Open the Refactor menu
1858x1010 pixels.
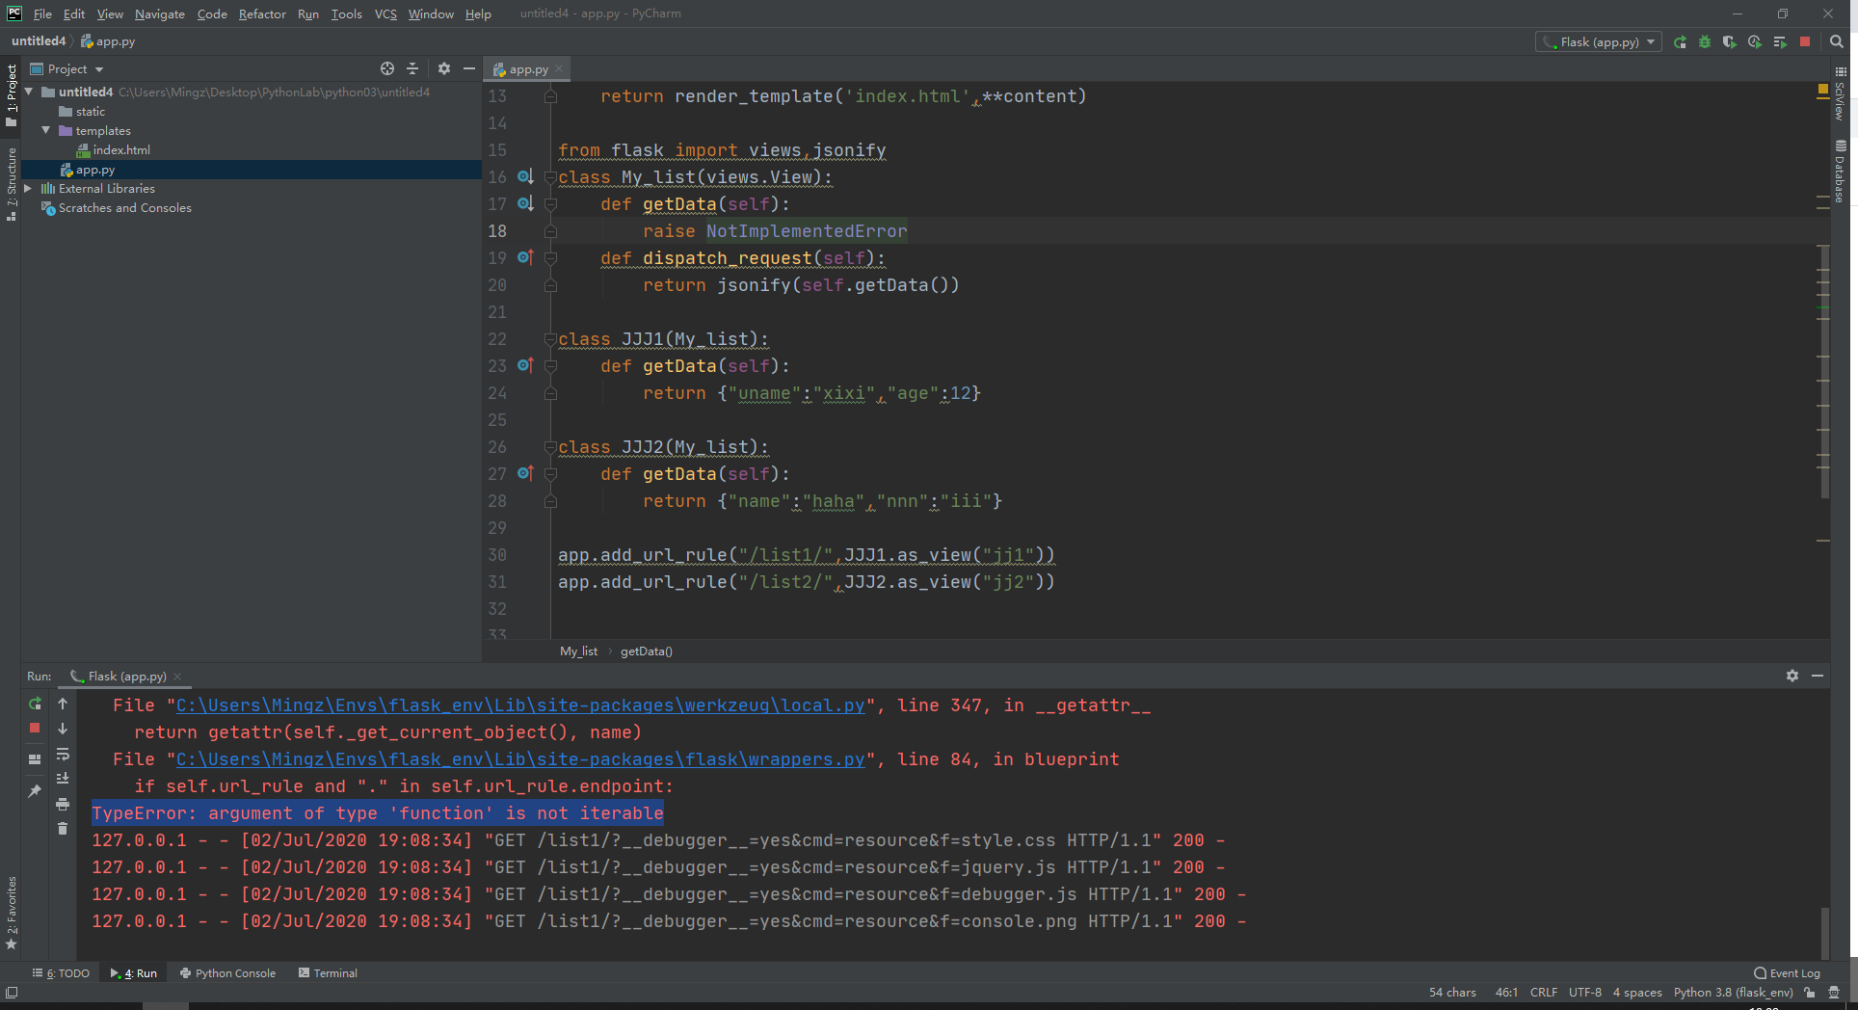pyautogui.click(x=262, y=13)
